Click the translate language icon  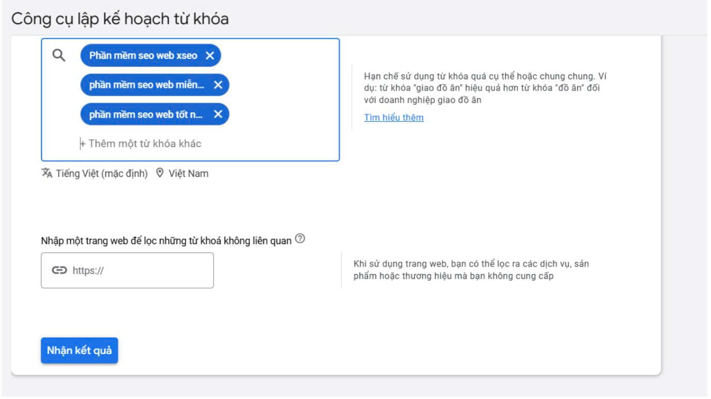point(47,173)
